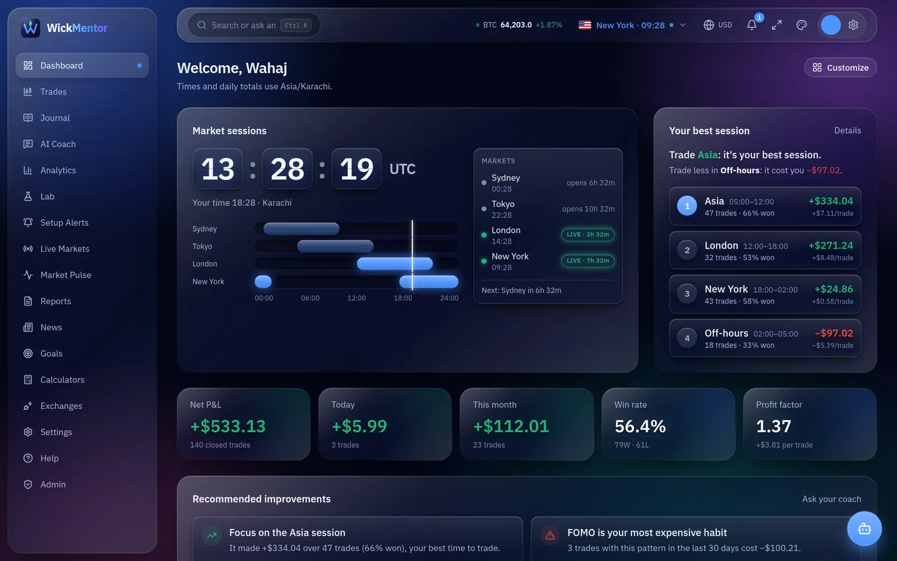Select the Off-hours session card

(x=765, y=338)
